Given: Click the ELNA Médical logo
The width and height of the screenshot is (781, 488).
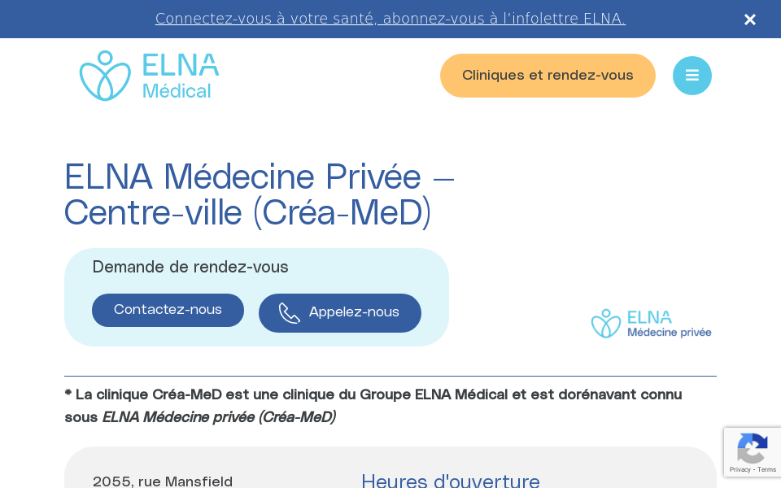Looking at the screenshot, I should [149, 75].
